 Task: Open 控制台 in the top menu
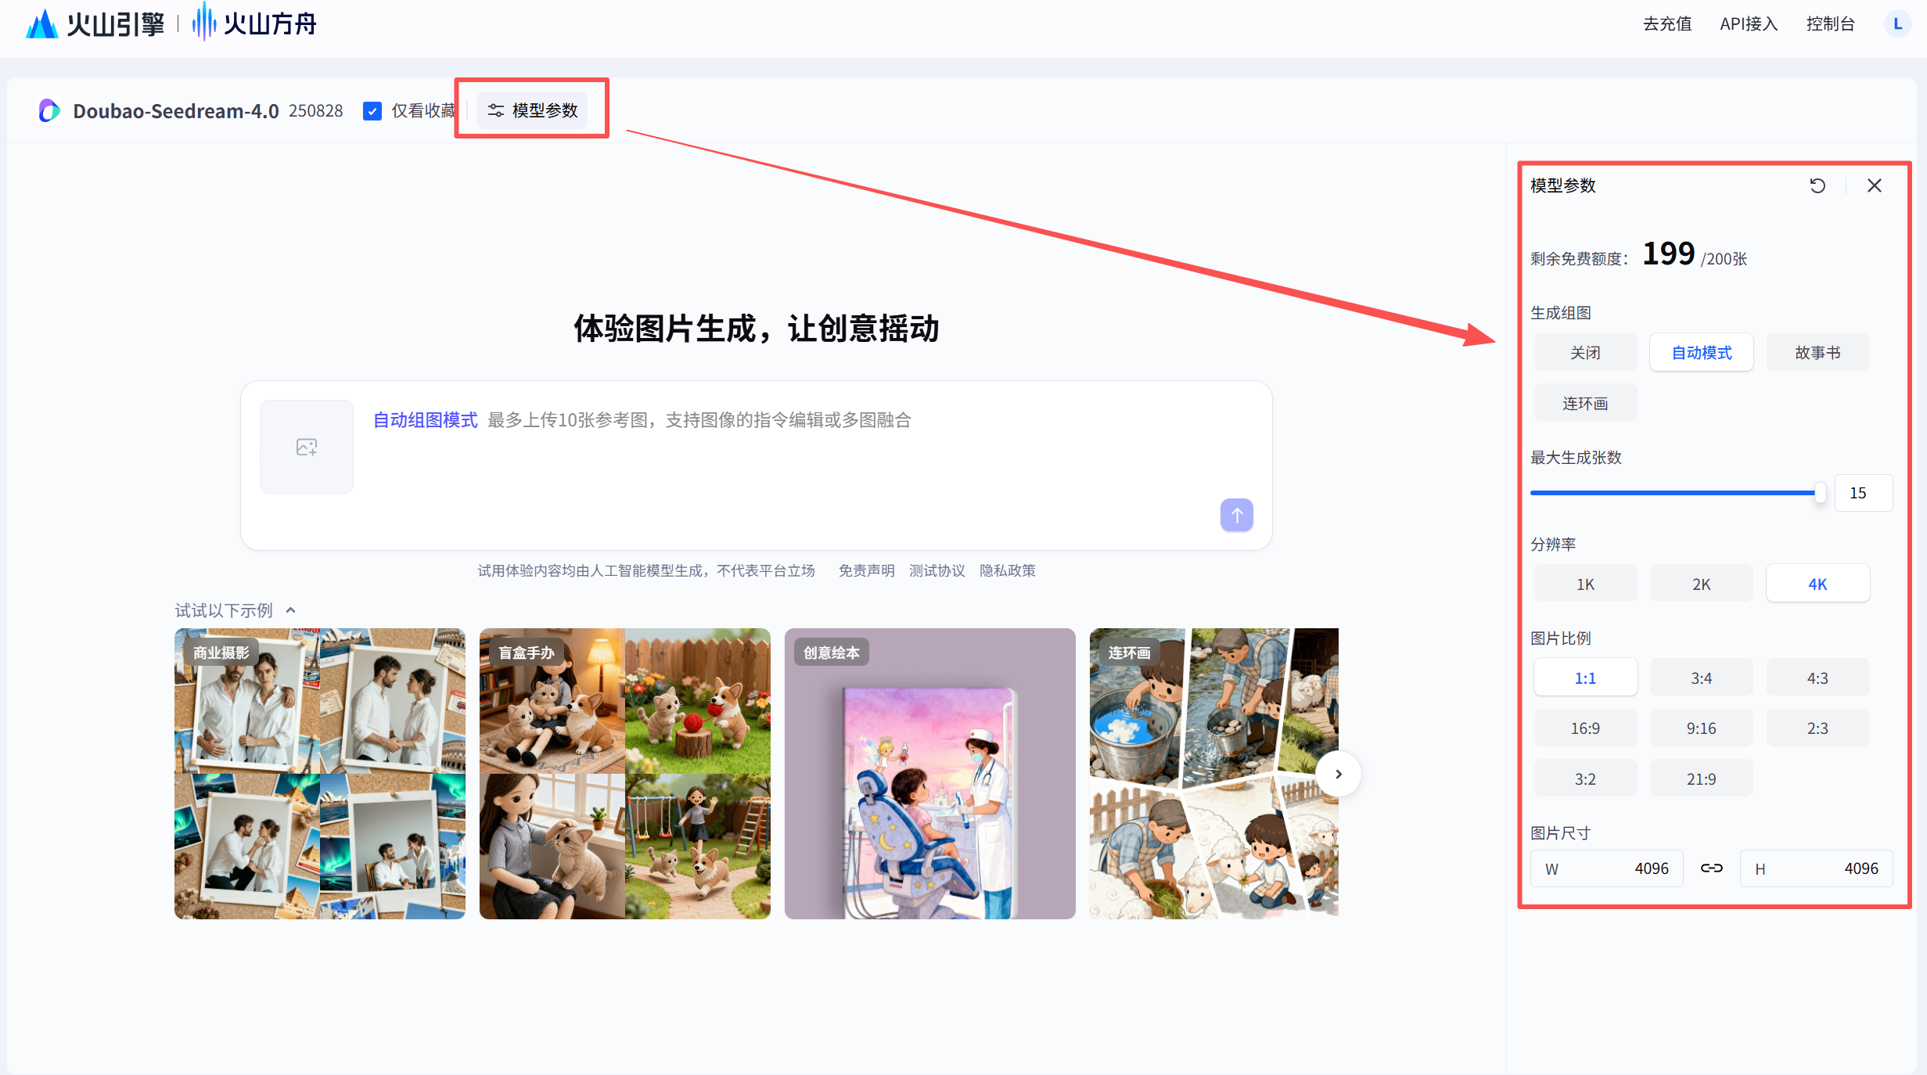click(1830, 24)
